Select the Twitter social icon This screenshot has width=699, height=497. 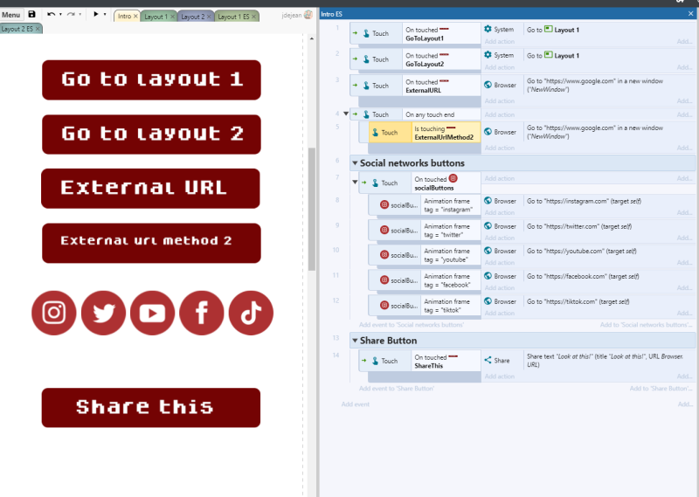[103, 313]
